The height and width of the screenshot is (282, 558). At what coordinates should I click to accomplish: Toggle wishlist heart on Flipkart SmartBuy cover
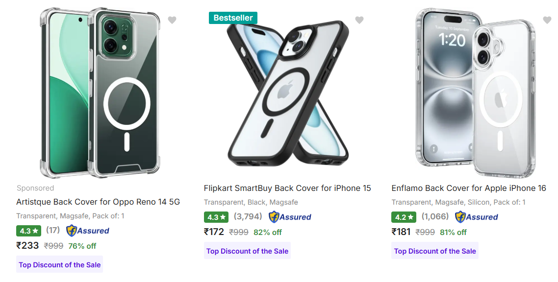pos(359,20)
